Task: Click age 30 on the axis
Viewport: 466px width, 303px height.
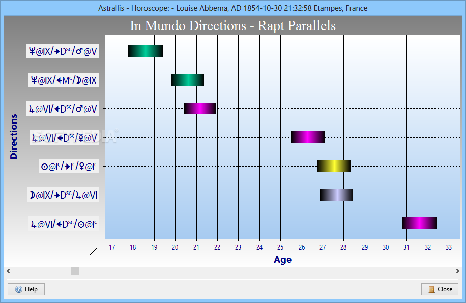Action: point(386,247)
